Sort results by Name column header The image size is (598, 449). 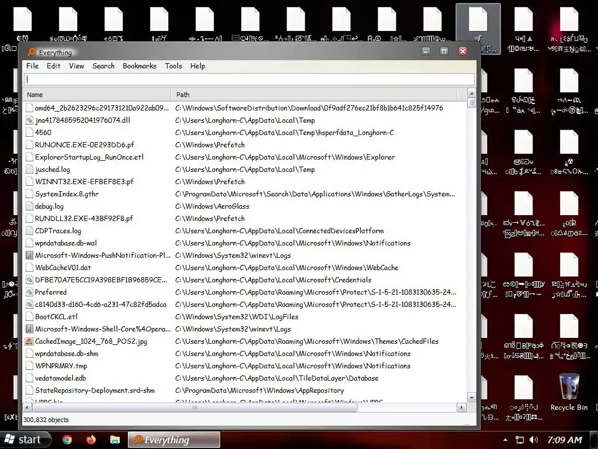(x=97, y=95)
